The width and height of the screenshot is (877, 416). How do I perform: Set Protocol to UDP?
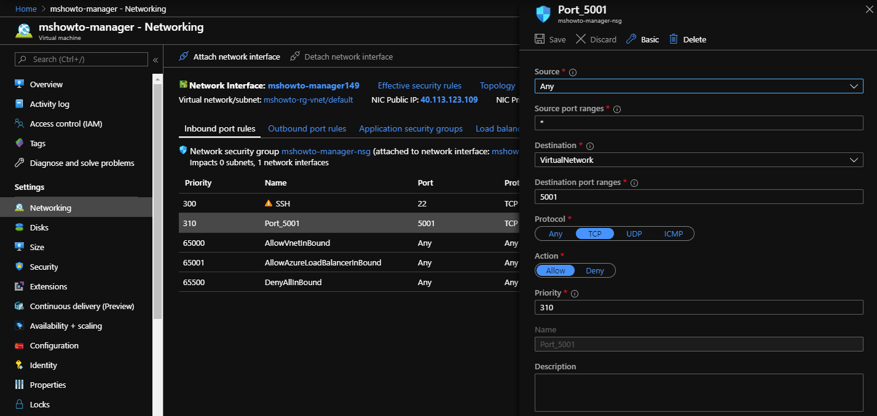(x=634, y=234)
